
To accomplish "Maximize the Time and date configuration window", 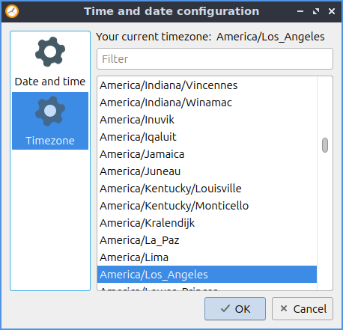I will pyautogui.click(x=316, y=11).
